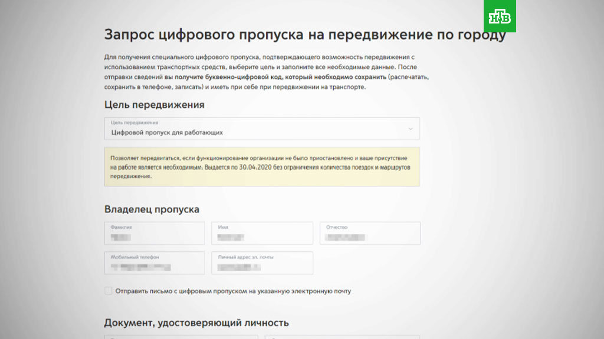Viewport: 604px width, 339px height.
Task: Select the Цифровой пропуск для работающих value
Action: tap(167, 133)
